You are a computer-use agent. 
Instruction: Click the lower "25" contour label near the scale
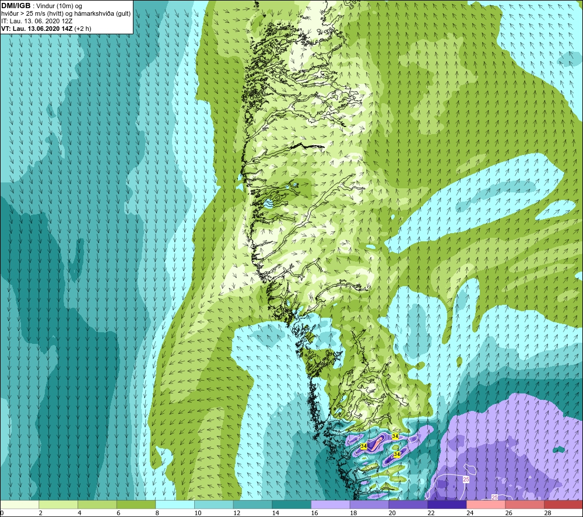coord(494,497)
